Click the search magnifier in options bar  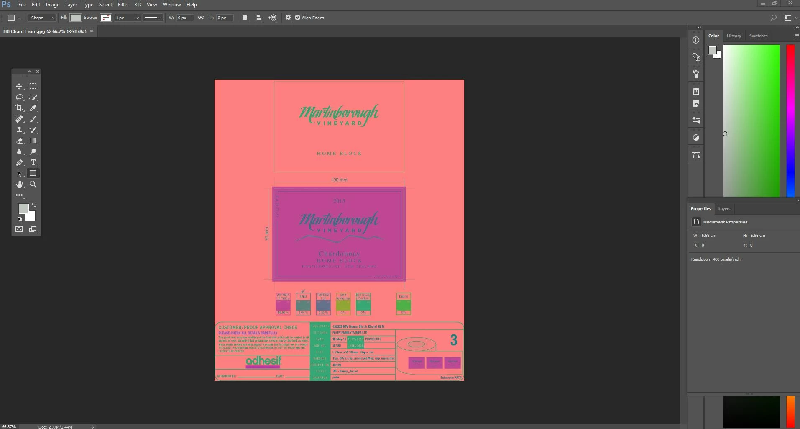pos(774,18)
